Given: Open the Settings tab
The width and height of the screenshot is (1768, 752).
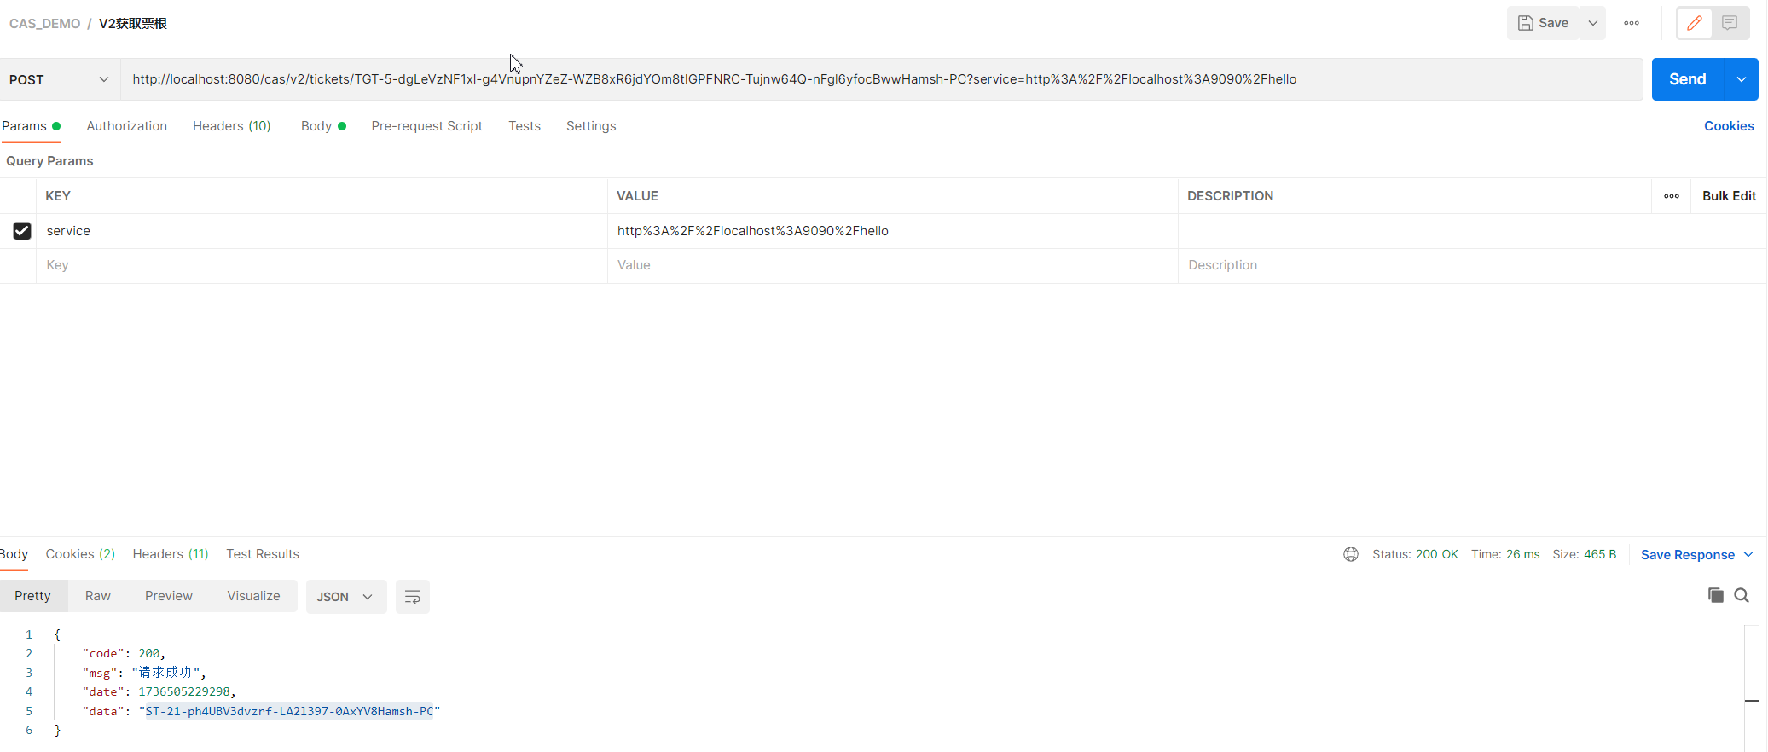Looking at the screenshot, I should click(591, 126).
